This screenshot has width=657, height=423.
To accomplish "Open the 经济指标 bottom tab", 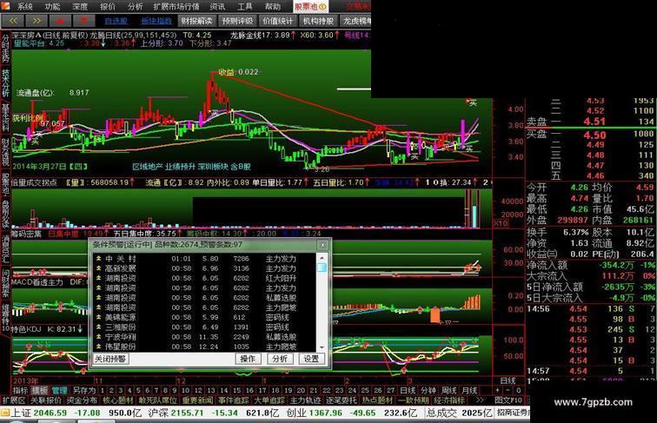I will pos(449,400).
